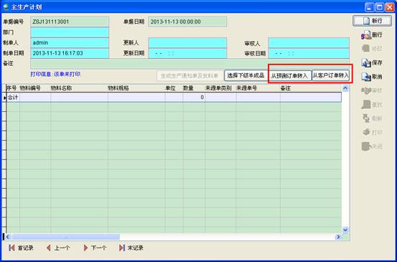397x262 pixels.
Task: Click the greyed 刷新 refresh icon
Action: (372, 118)
